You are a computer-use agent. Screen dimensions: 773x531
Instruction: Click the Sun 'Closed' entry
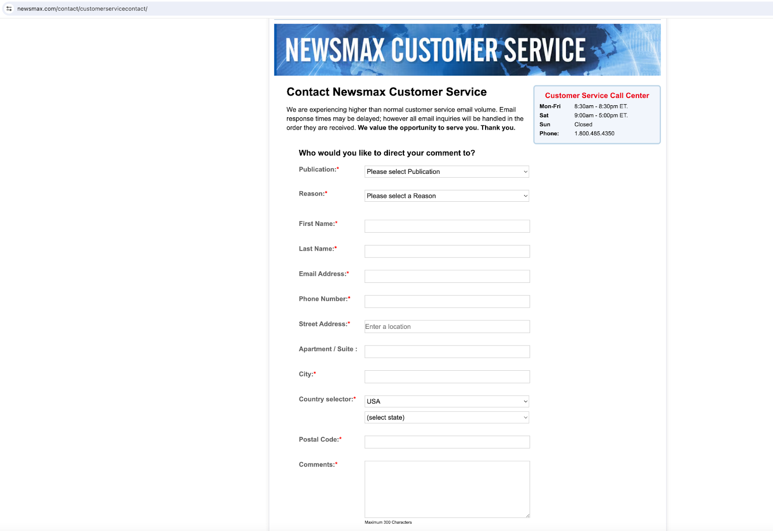click(583, 125)
